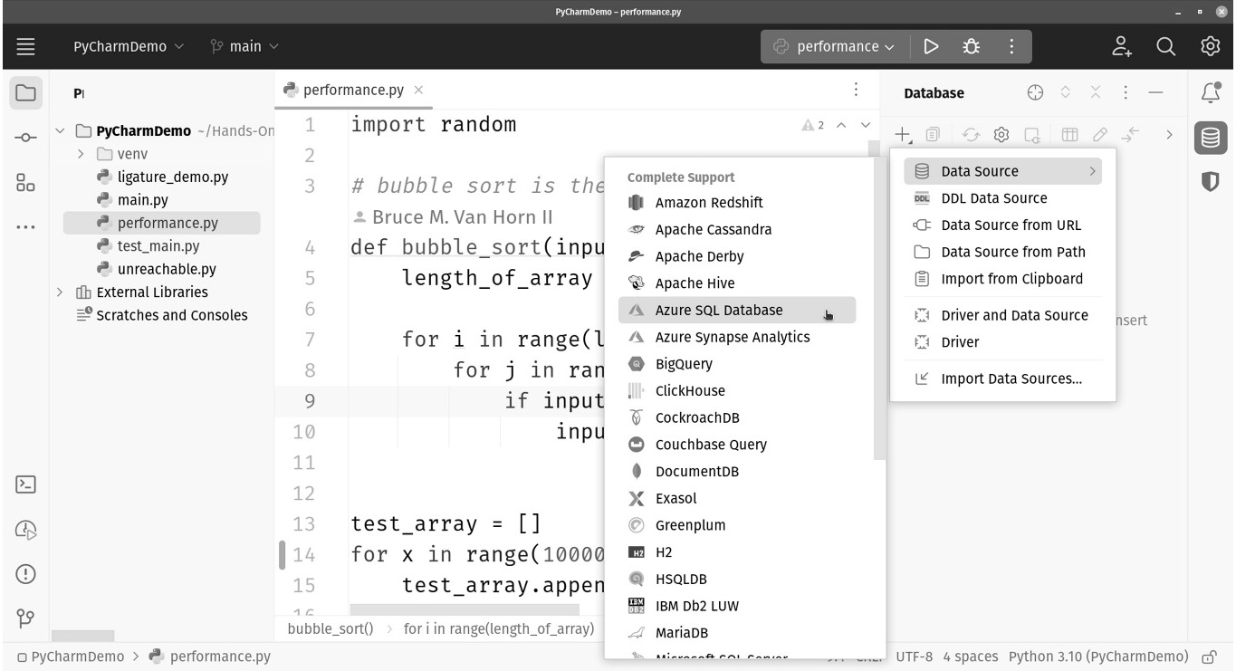Collapse all in Database panel
The image size is (1236, 671).
[x=1095, y=92]
